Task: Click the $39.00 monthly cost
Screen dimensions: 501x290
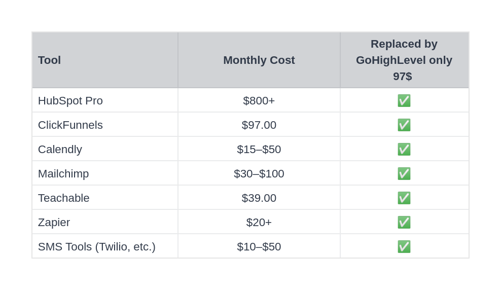Action: pyautogui.click(x=259, y=198)
